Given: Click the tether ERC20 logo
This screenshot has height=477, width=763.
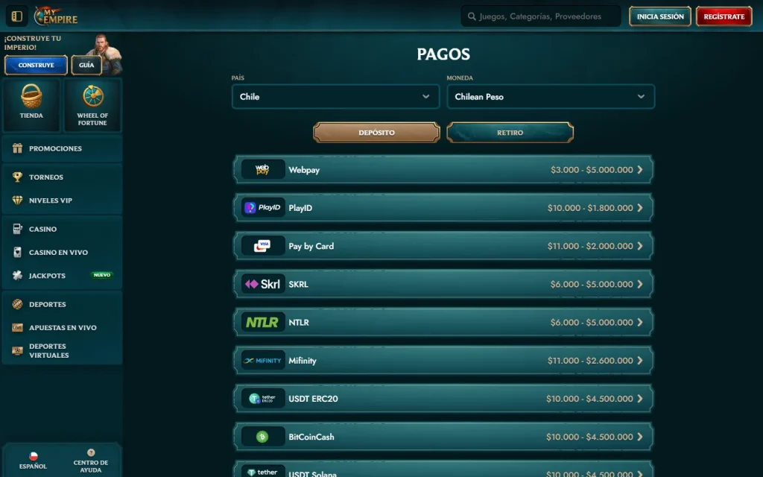Looking at the screenshot, I should click(263, 399).
